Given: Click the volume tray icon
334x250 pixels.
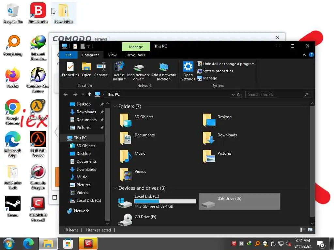Looking at the screenshot, I should pos(288,244).
